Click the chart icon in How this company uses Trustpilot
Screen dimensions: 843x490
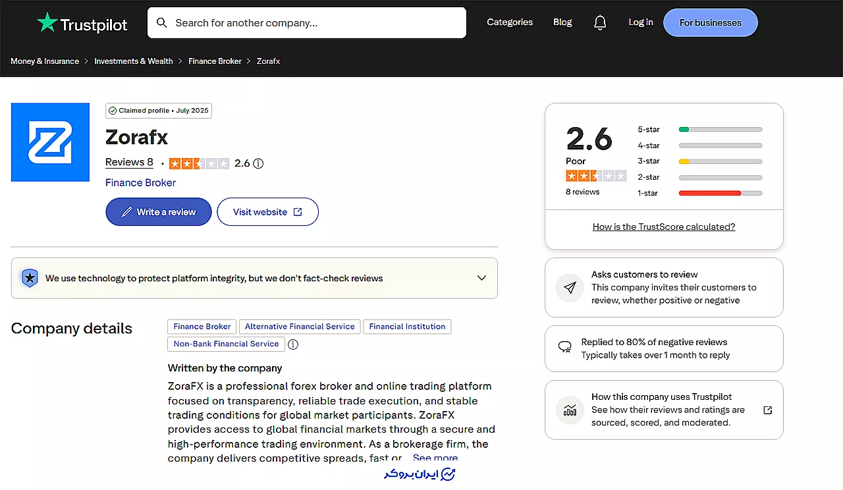point(570,410)
